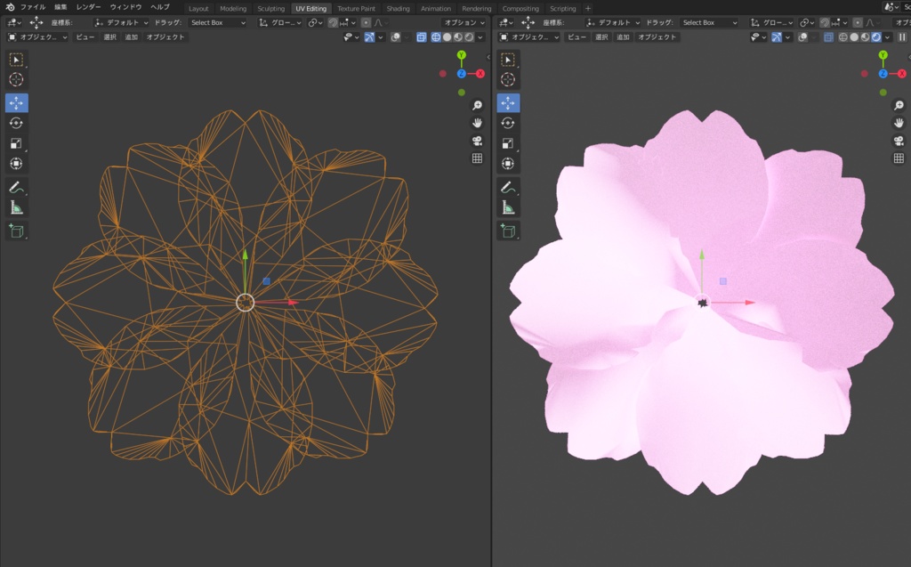This screenshot has height=567, width=911.
Task: Pick the Scale tool in left viewport
Action: [x=16, y=143]
